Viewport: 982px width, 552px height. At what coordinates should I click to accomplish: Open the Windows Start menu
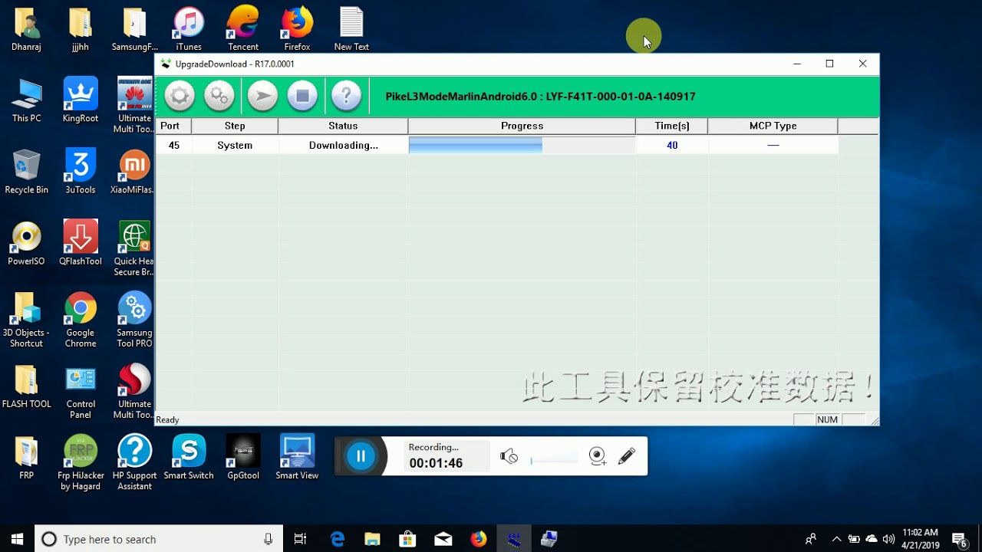pos(18,539)
